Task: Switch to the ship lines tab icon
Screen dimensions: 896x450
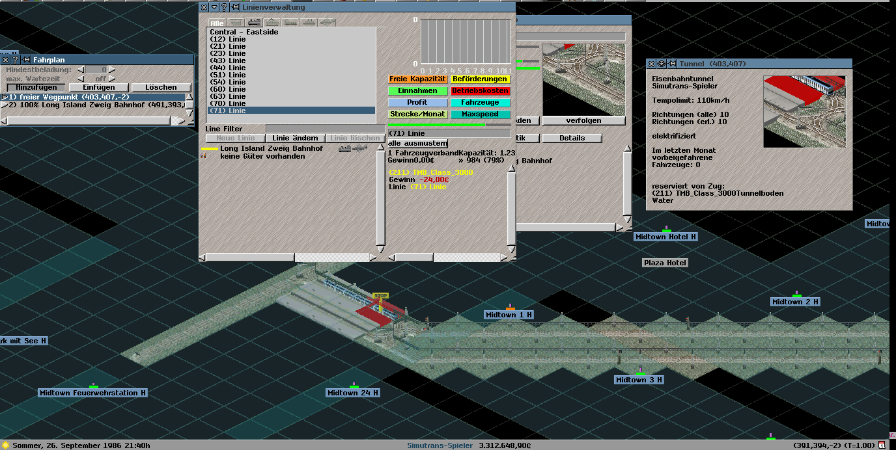Action: pyautogui.click(x=309, y=22)
